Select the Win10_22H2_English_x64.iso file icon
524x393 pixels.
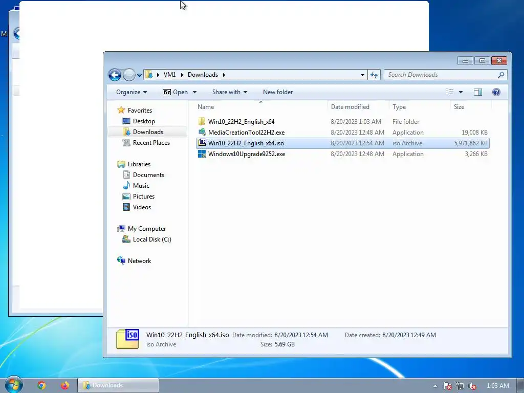(202, 143)
